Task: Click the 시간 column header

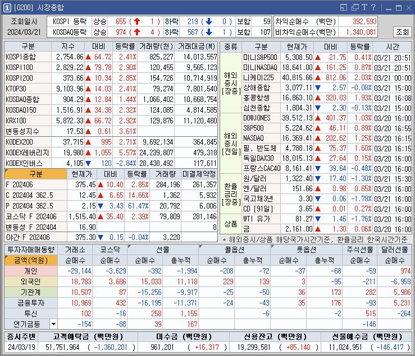Action: click(392, 47)
